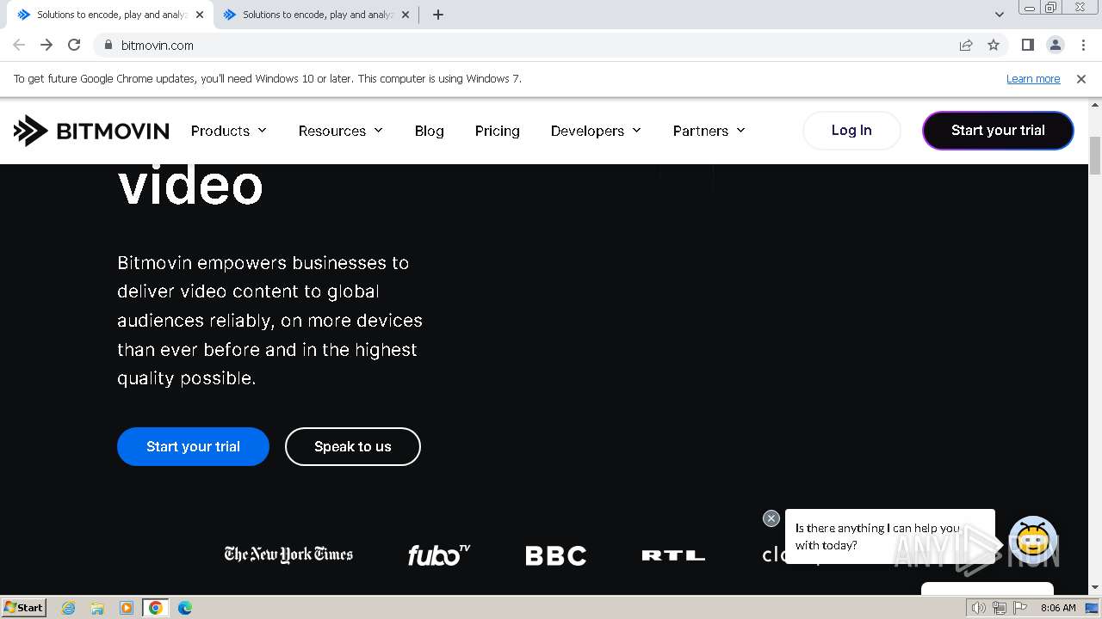Viewport: 1102px width, 619px height.
Task: Open Chrome three-dot menu
Action: coord(1083,45)
